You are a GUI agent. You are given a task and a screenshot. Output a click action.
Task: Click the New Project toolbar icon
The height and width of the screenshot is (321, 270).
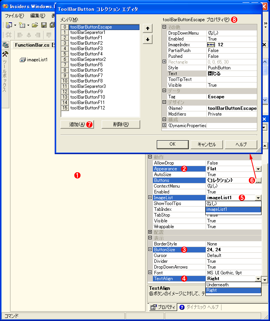point(8,25)
